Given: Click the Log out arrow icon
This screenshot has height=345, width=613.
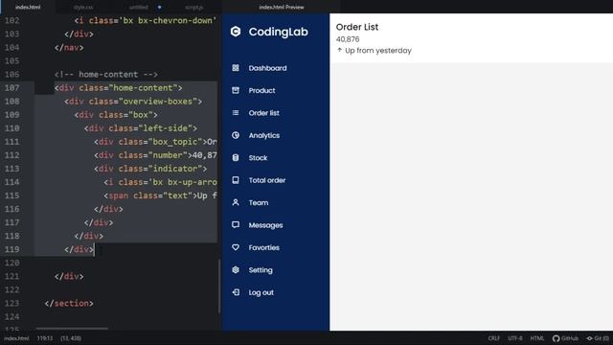Looking at the screenshot, I should 236,292.
